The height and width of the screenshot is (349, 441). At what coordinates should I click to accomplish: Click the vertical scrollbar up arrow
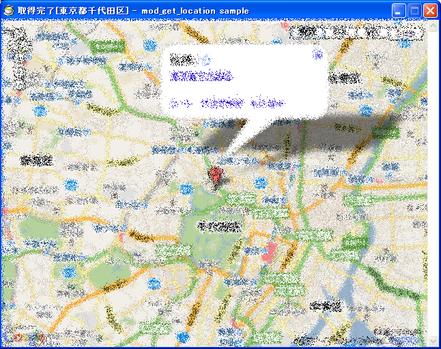click(432, 26)
